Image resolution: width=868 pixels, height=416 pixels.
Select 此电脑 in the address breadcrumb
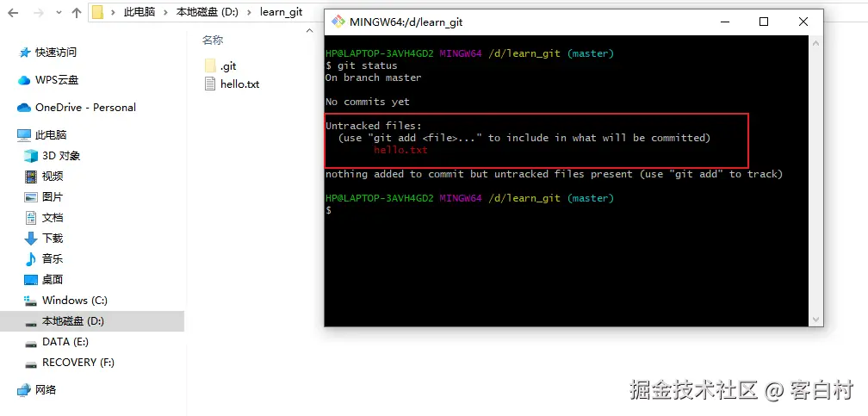pos(139,12)
